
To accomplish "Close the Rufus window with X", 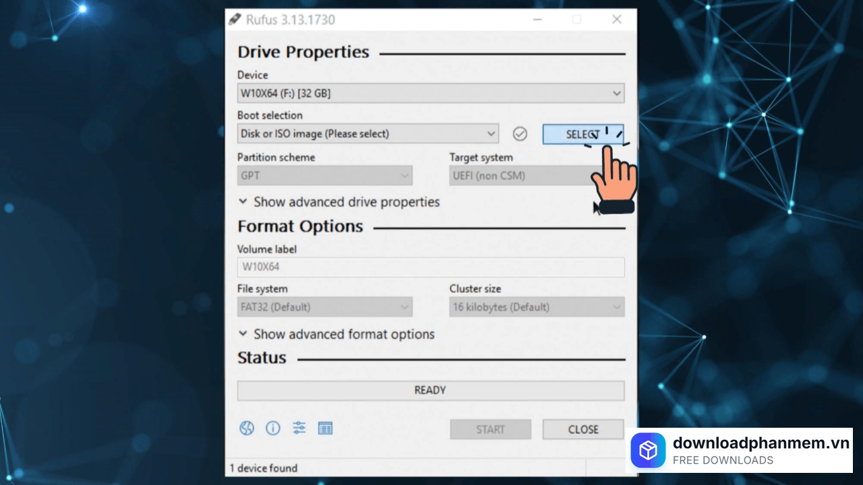I will [x=617, y=20].
